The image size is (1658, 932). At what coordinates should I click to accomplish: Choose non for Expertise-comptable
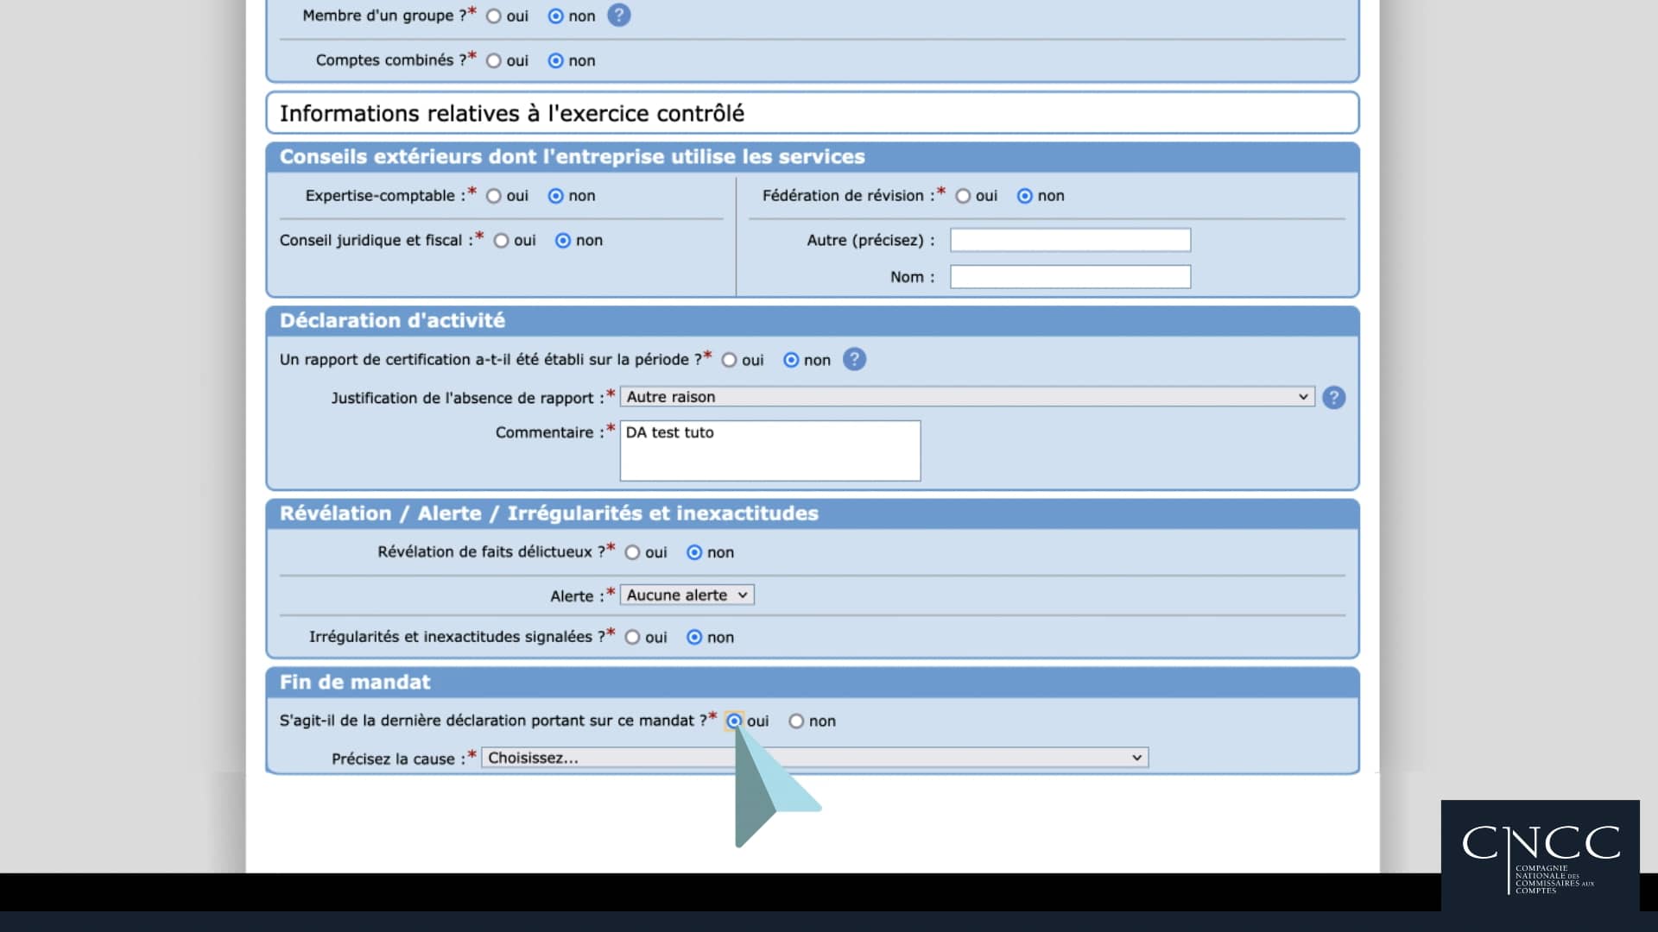(555, 197)
